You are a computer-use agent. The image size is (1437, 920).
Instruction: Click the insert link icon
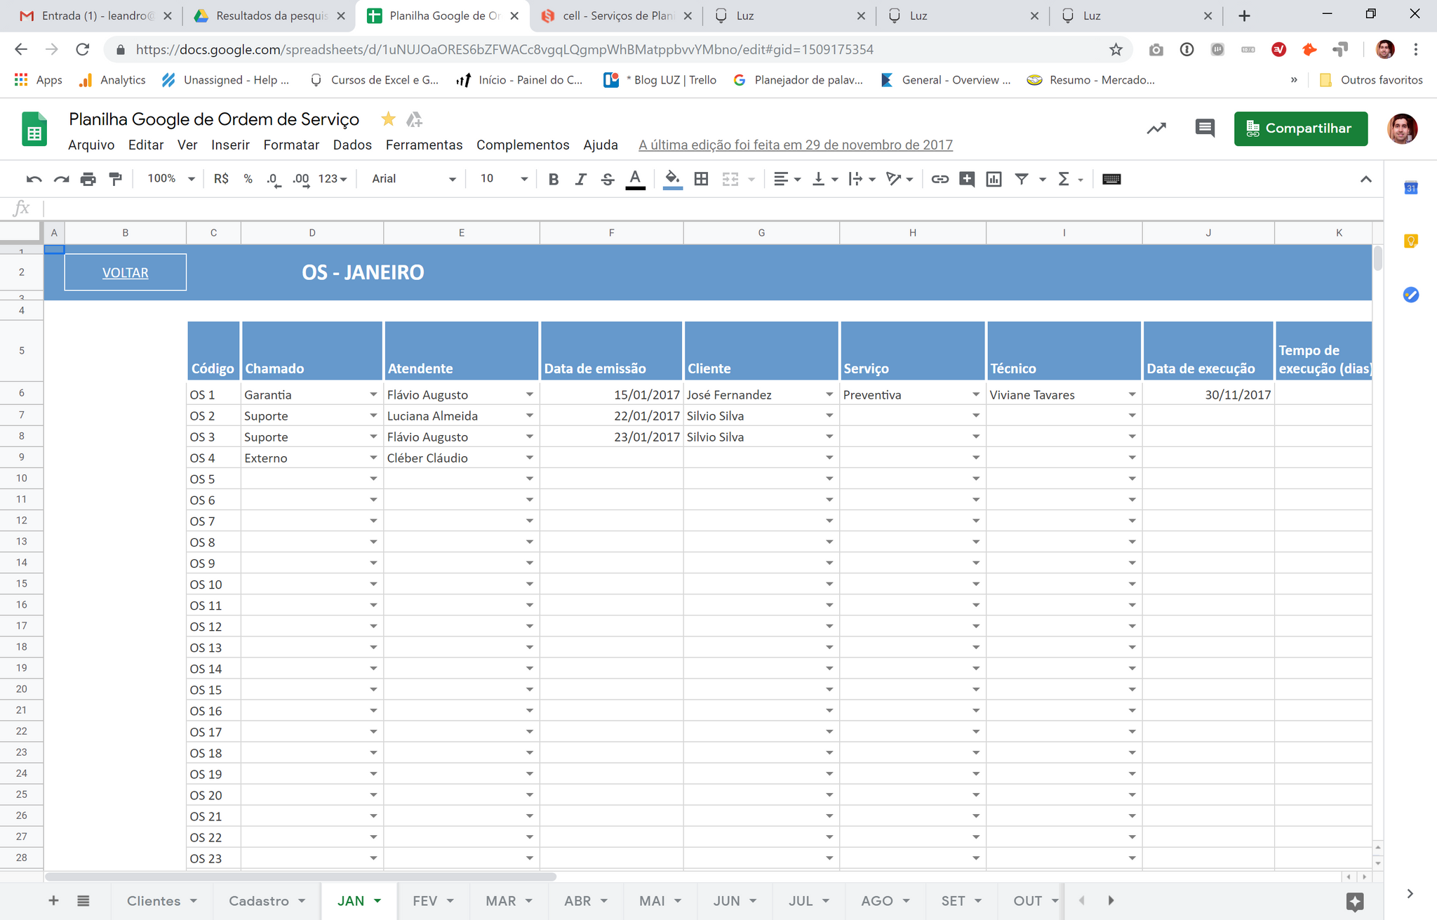tap(940, 179)
